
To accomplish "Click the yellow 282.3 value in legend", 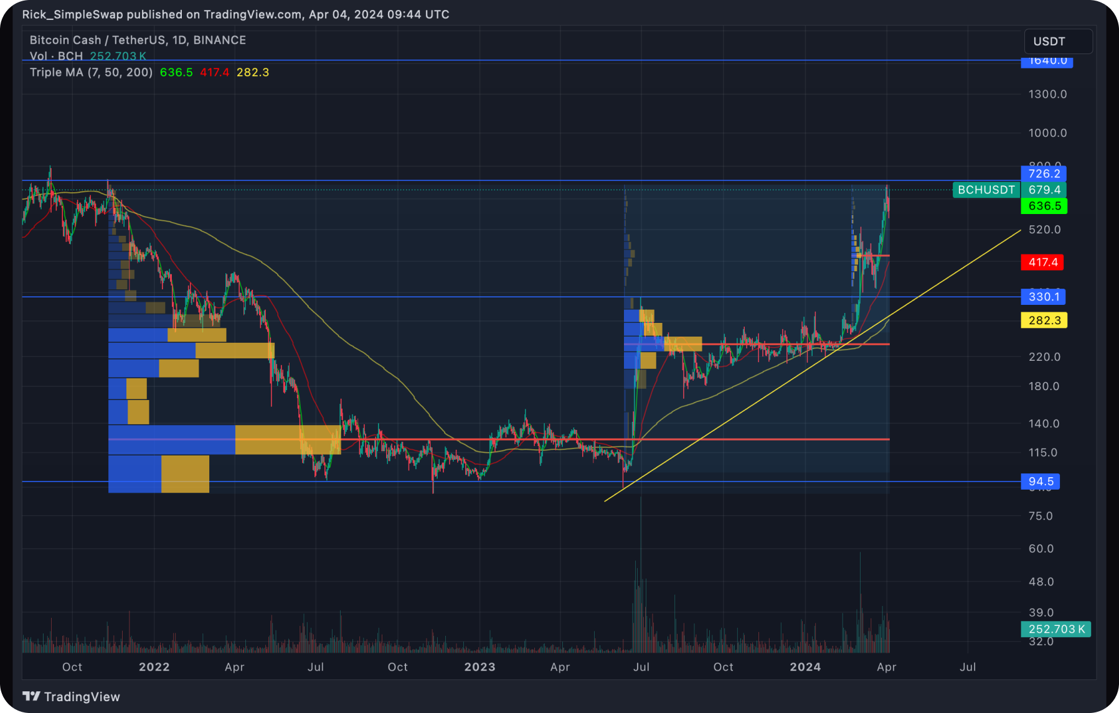I will click(x=252, y=72).
